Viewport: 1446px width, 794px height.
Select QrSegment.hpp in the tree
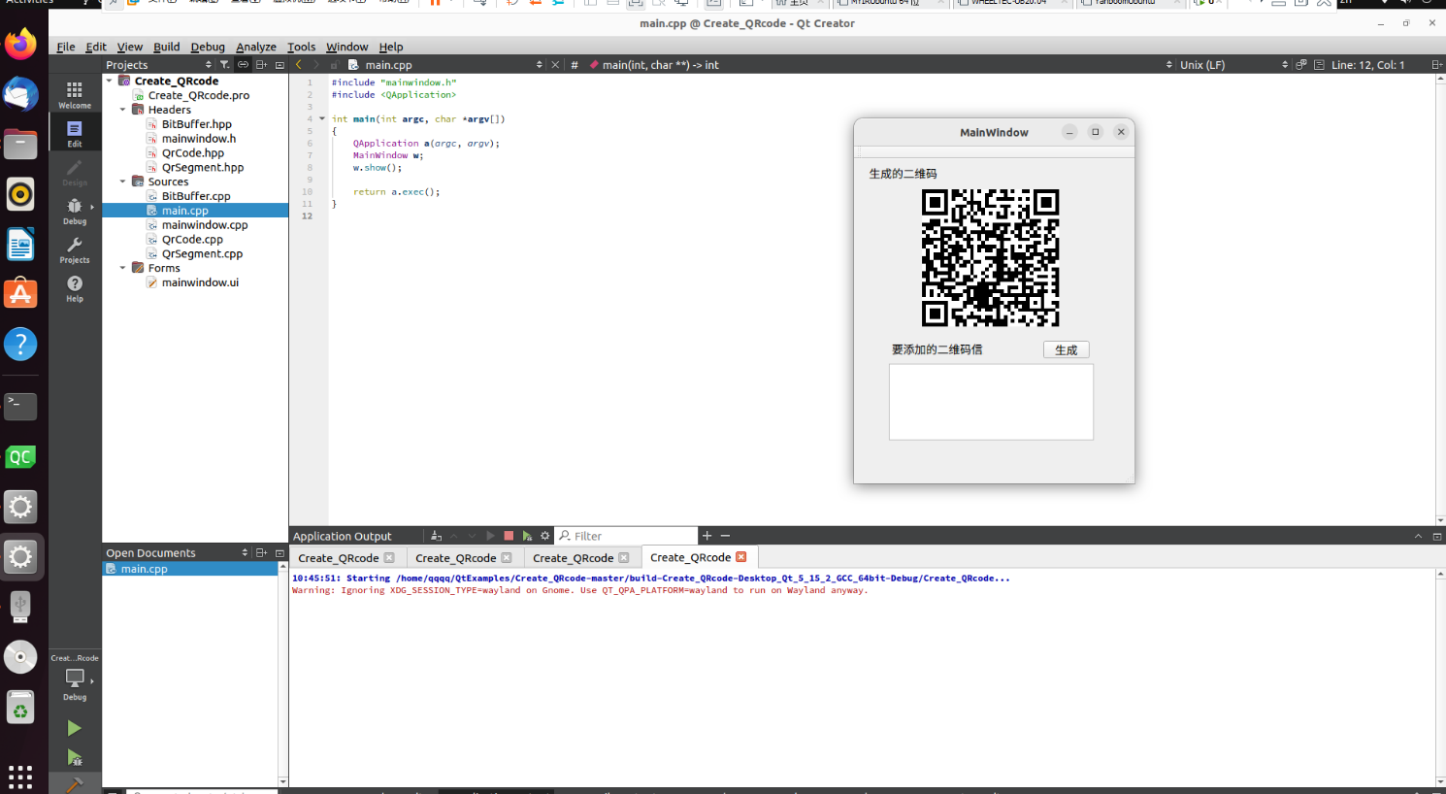pyautogui.click(x=203, y=168)
